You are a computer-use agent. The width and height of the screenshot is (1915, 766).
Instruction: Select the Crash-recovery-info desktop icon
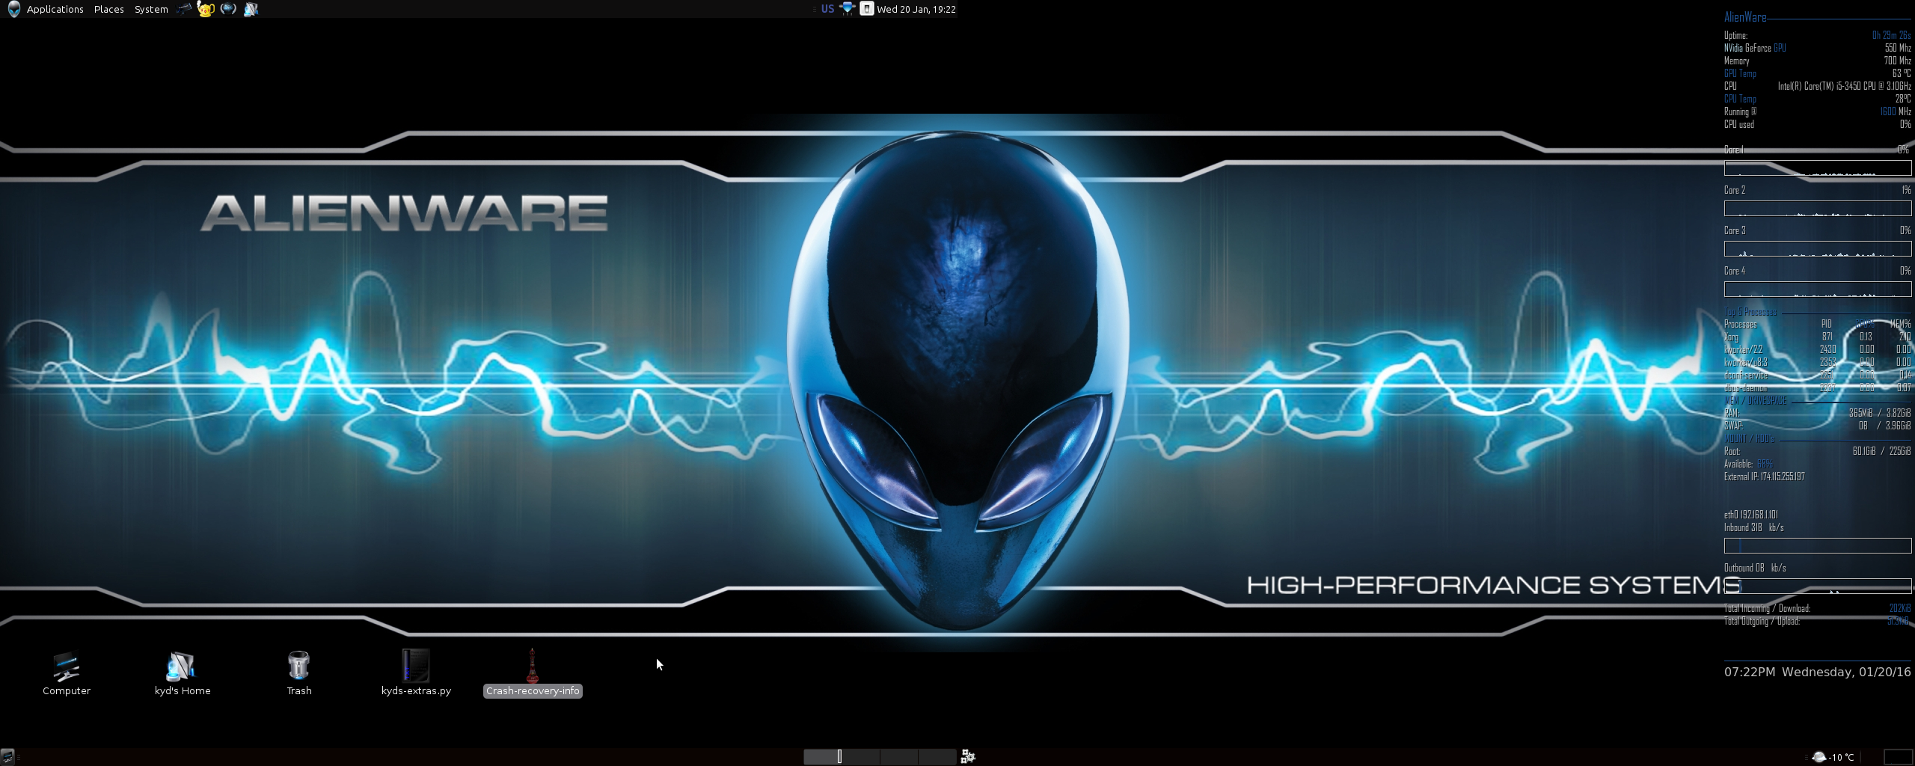coord(533,673)
